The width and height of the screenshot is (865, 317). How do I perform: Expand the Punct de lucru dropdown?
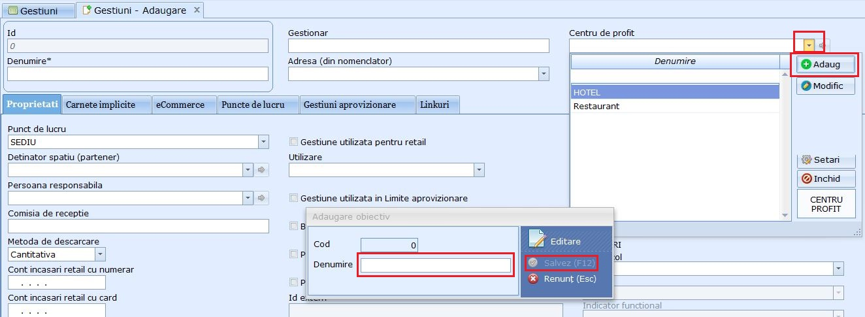click(263, 142)
